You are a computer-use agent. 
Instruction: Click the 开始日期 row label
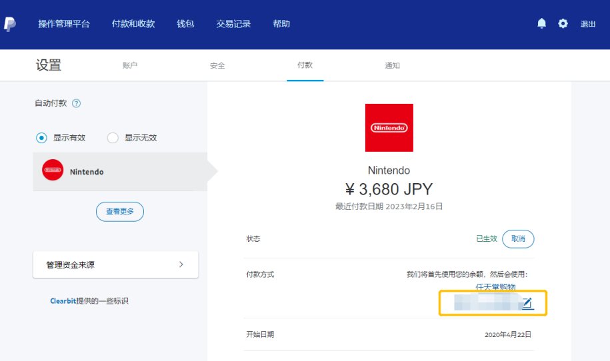(x=260, y=334)
